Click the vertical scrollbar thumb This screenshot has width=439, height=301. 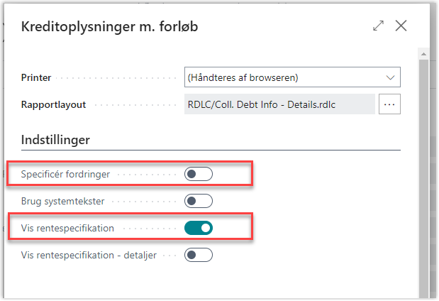[423, 178]
